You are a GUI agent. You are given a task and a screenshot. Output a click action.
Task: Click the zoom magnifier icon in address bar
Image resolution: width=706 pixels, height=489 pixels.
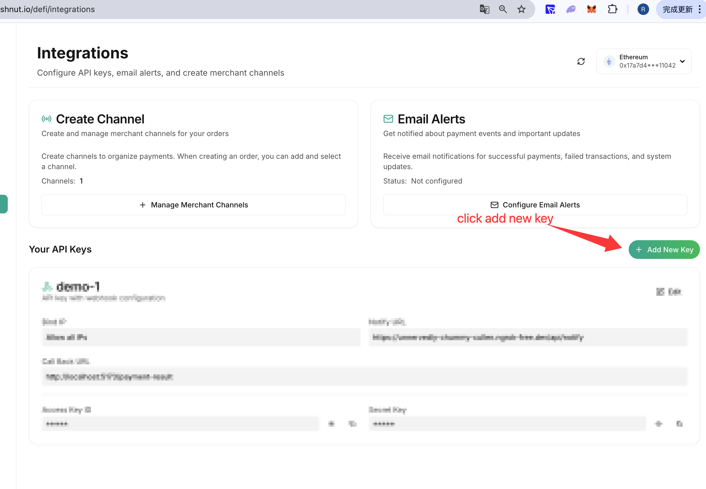503,9
